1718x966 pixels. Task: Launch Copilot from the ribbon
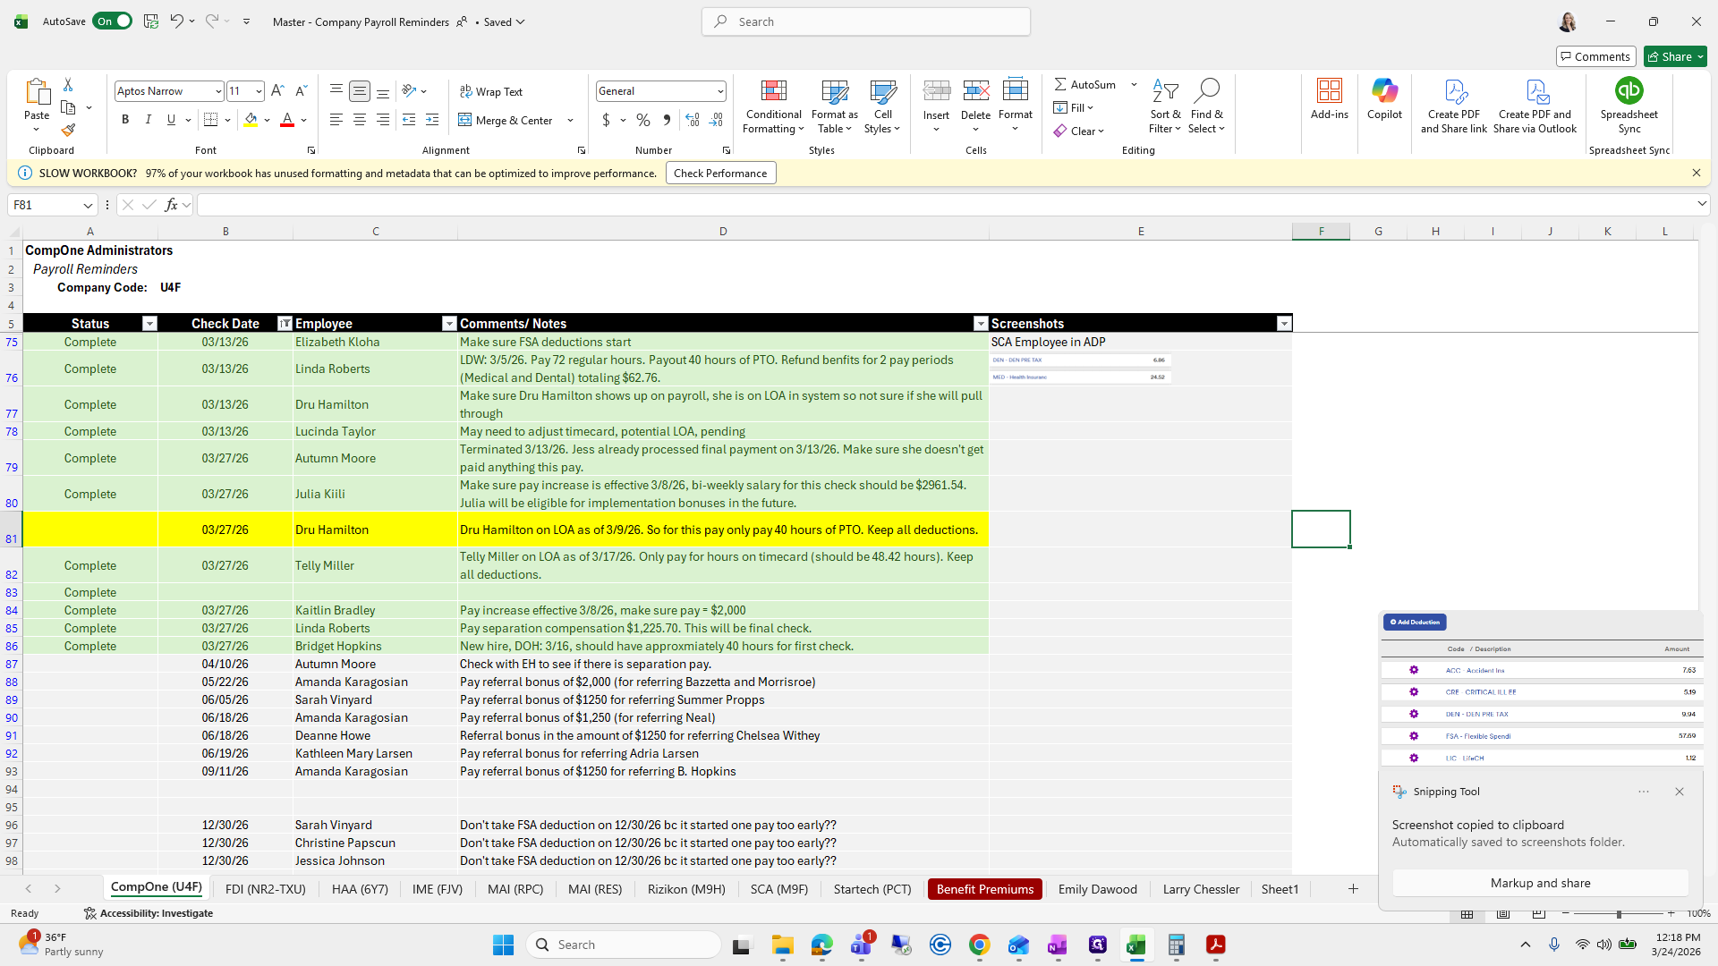pos(1384,100)
